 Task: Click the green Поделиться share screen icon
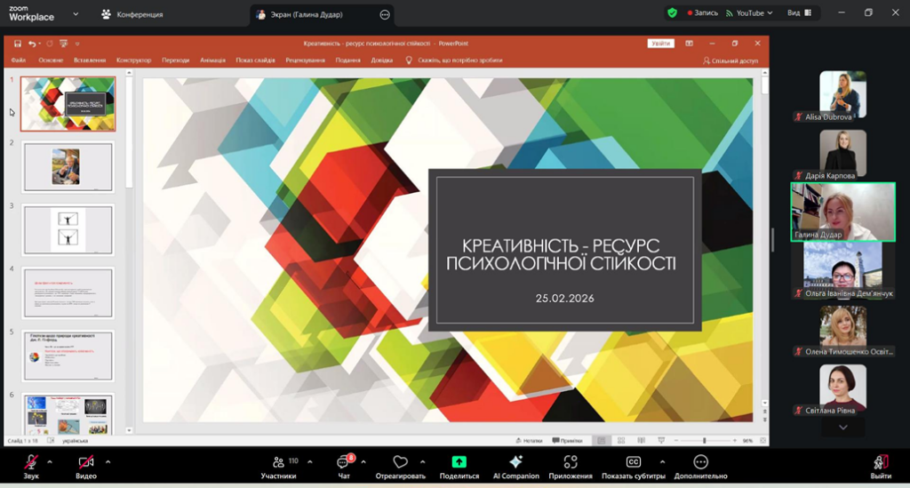459,462
